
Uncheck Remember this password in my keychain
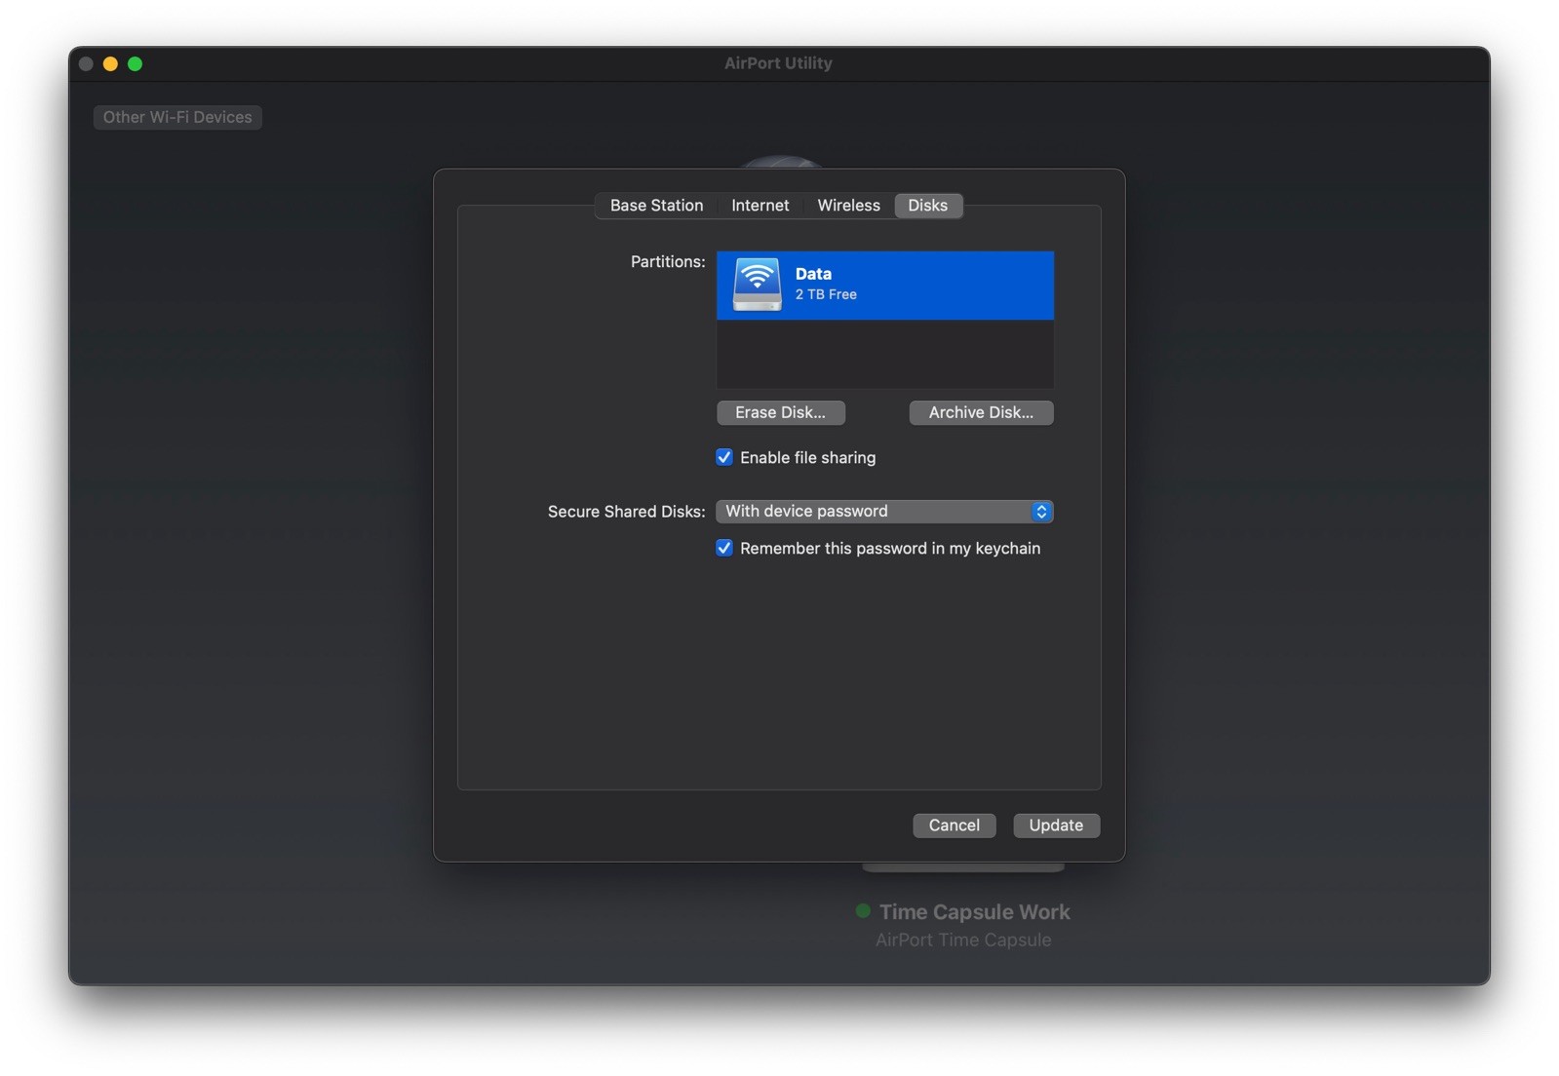tap(724, 548)
